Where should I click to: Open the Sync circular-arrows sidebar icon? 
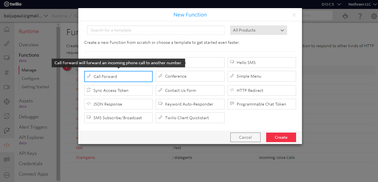pos(7,116)
